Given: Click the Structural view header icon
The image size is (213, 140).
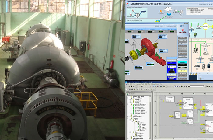Looking at the screenshot, I should pyautogui.click(x=127, y=94).
